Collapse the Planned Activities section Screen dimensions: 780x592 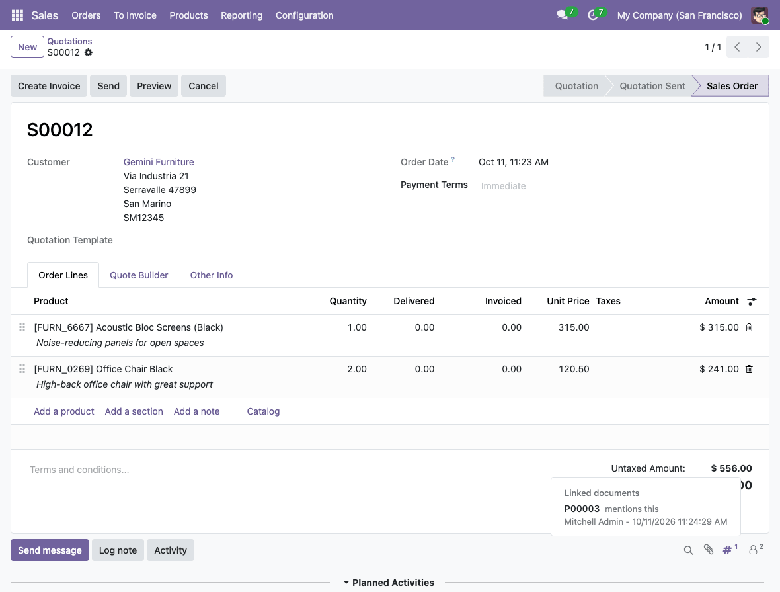(x=389, y=583)
